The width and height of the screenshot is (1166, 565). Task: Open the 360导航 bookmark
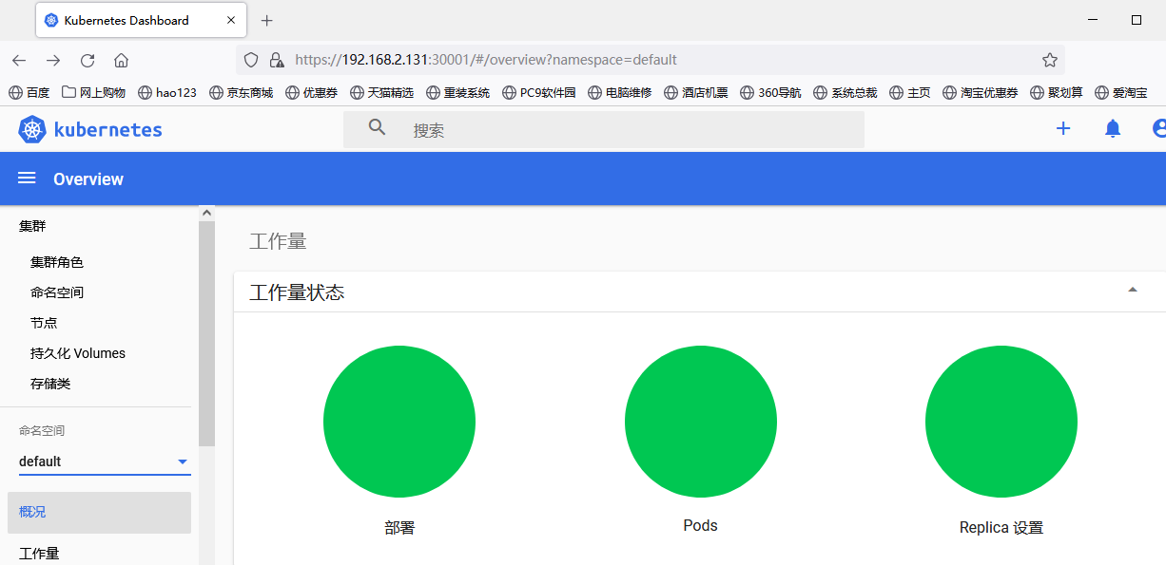[770, 92]
